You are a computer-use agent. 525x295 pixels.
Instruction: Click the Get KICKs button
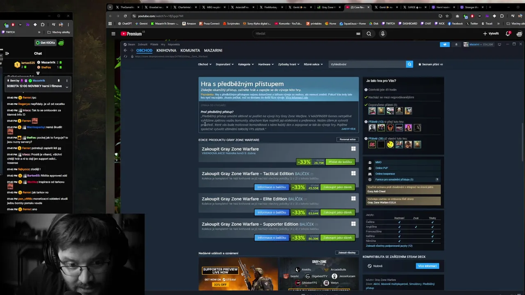point(45,43)
